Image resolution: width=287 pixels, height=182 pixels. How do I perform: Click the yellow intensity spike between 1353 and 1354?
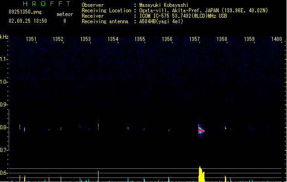tap(98, 177)
